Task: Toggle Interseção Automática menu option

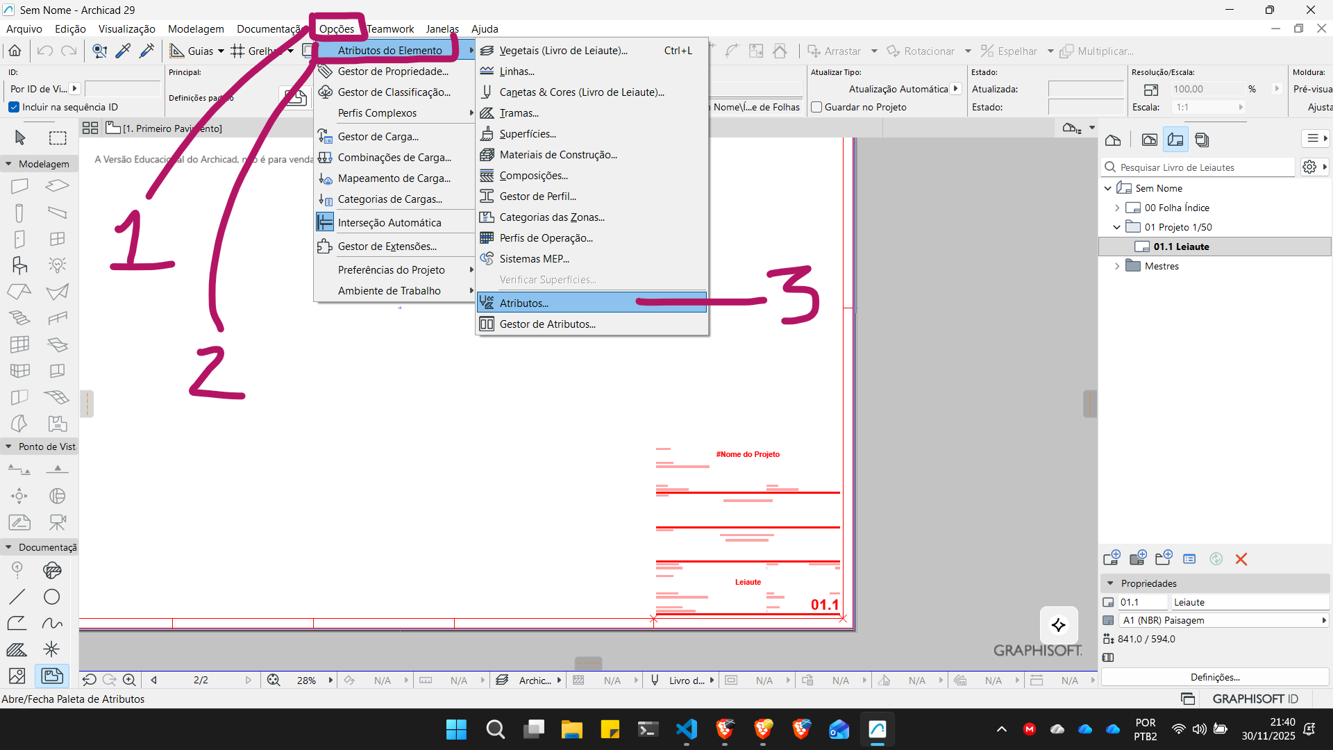Action: pyautogui.click(x=389, y=222)
